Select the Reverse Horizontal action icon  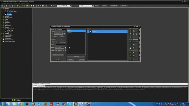[x=131, y=37]
